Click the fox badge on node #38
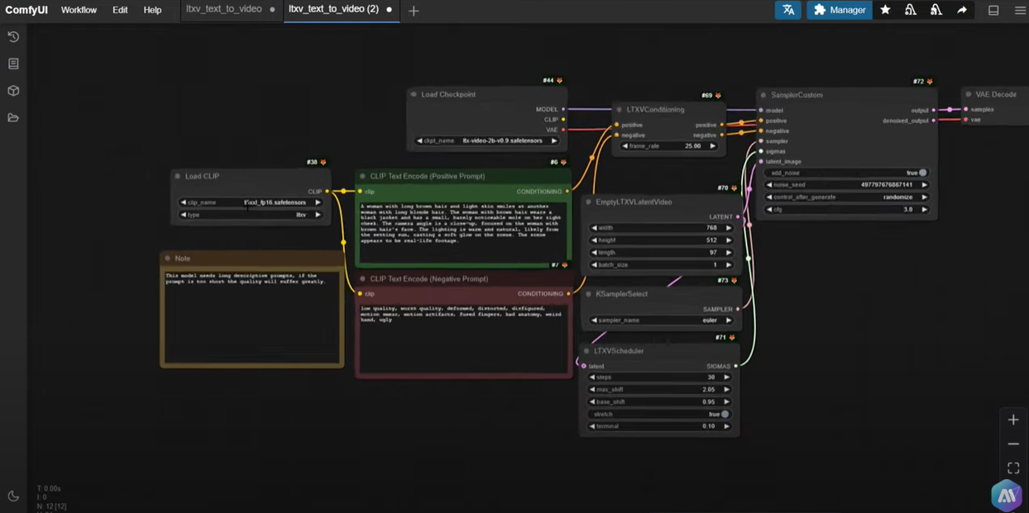This screenshot has height=513, width=1029. click(x=323, y=163)
